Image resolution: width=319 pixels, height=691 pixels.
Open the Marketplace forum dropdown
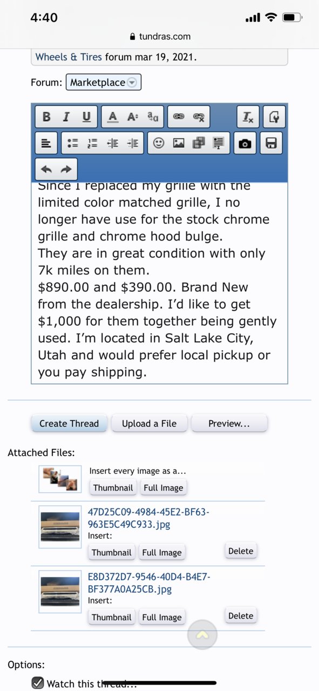coord(104,83)
